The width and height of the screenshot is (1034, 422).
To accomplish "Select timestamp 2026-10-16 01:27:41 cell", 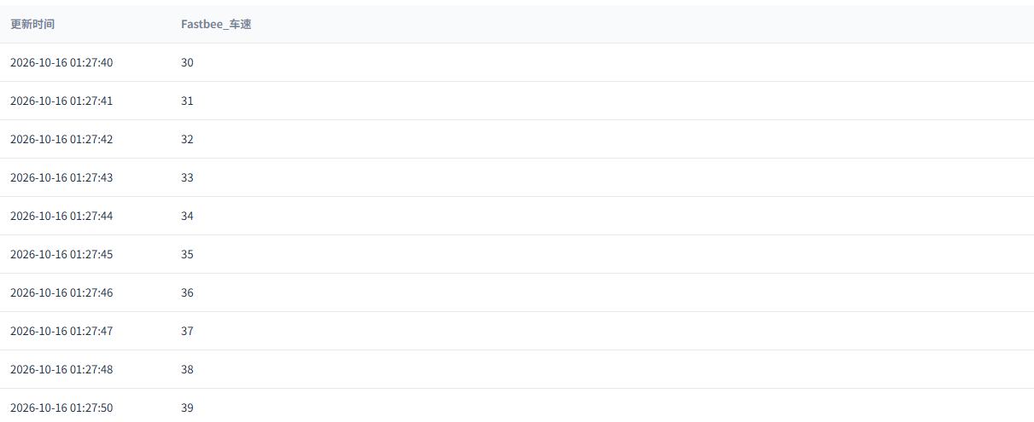I will pos(61,101).
